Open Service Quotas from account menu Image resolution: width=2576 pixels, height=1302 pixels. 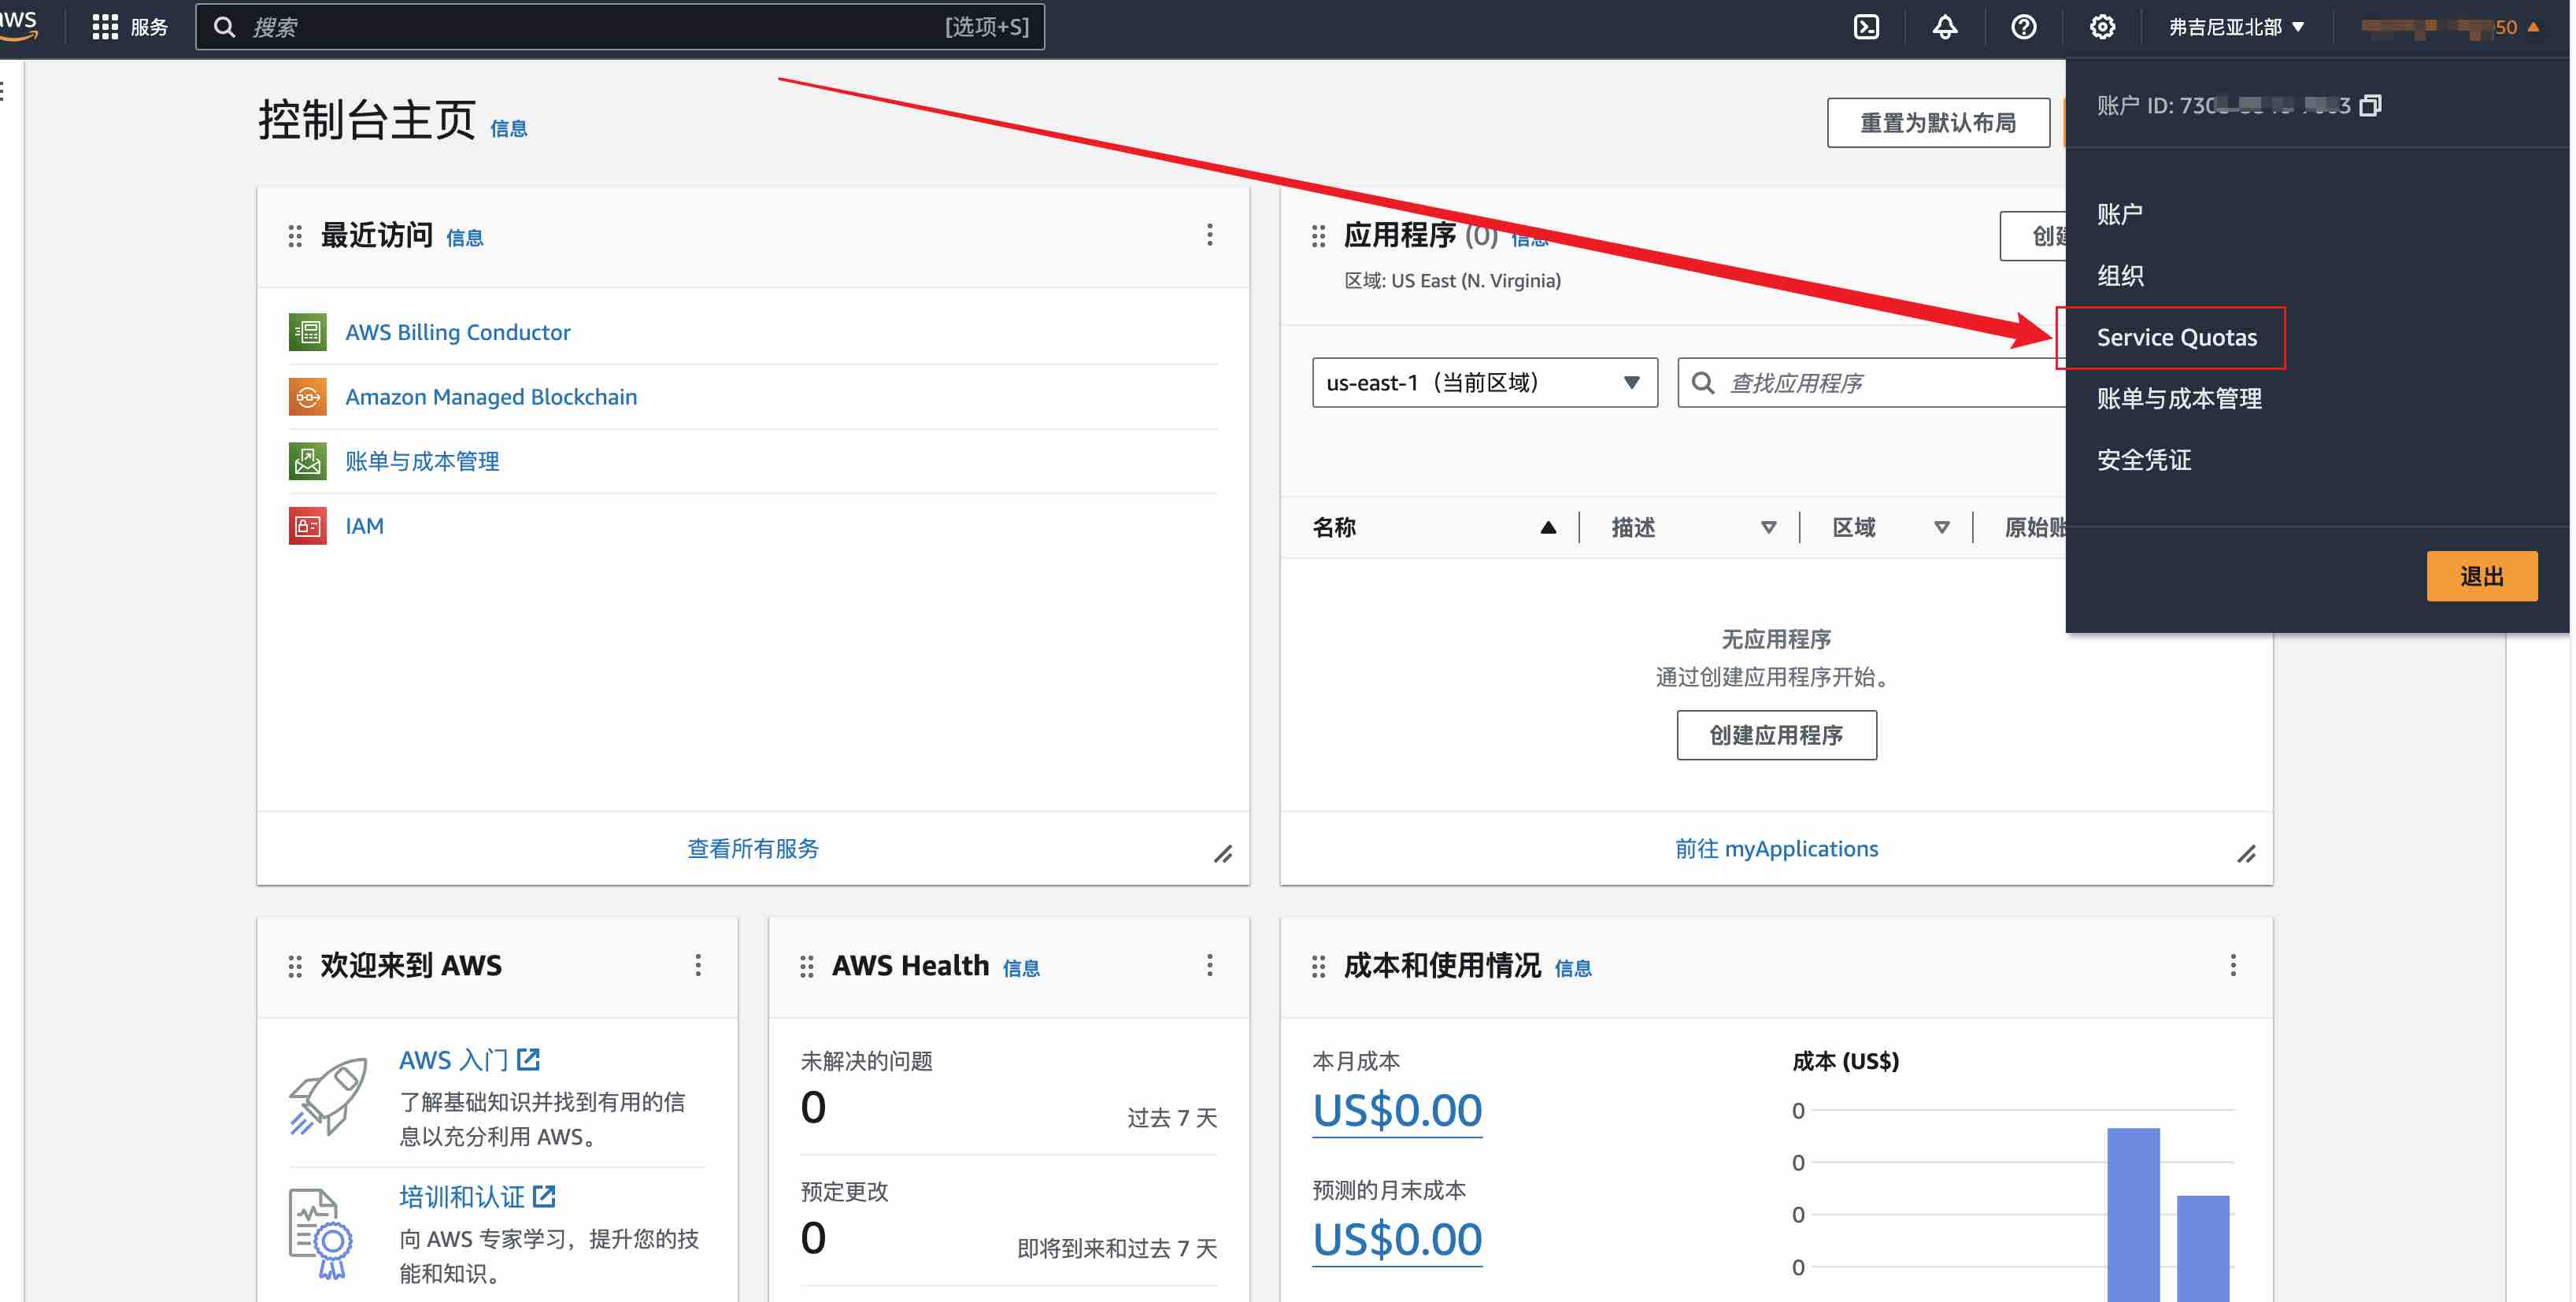click(x=2176, y=338)
